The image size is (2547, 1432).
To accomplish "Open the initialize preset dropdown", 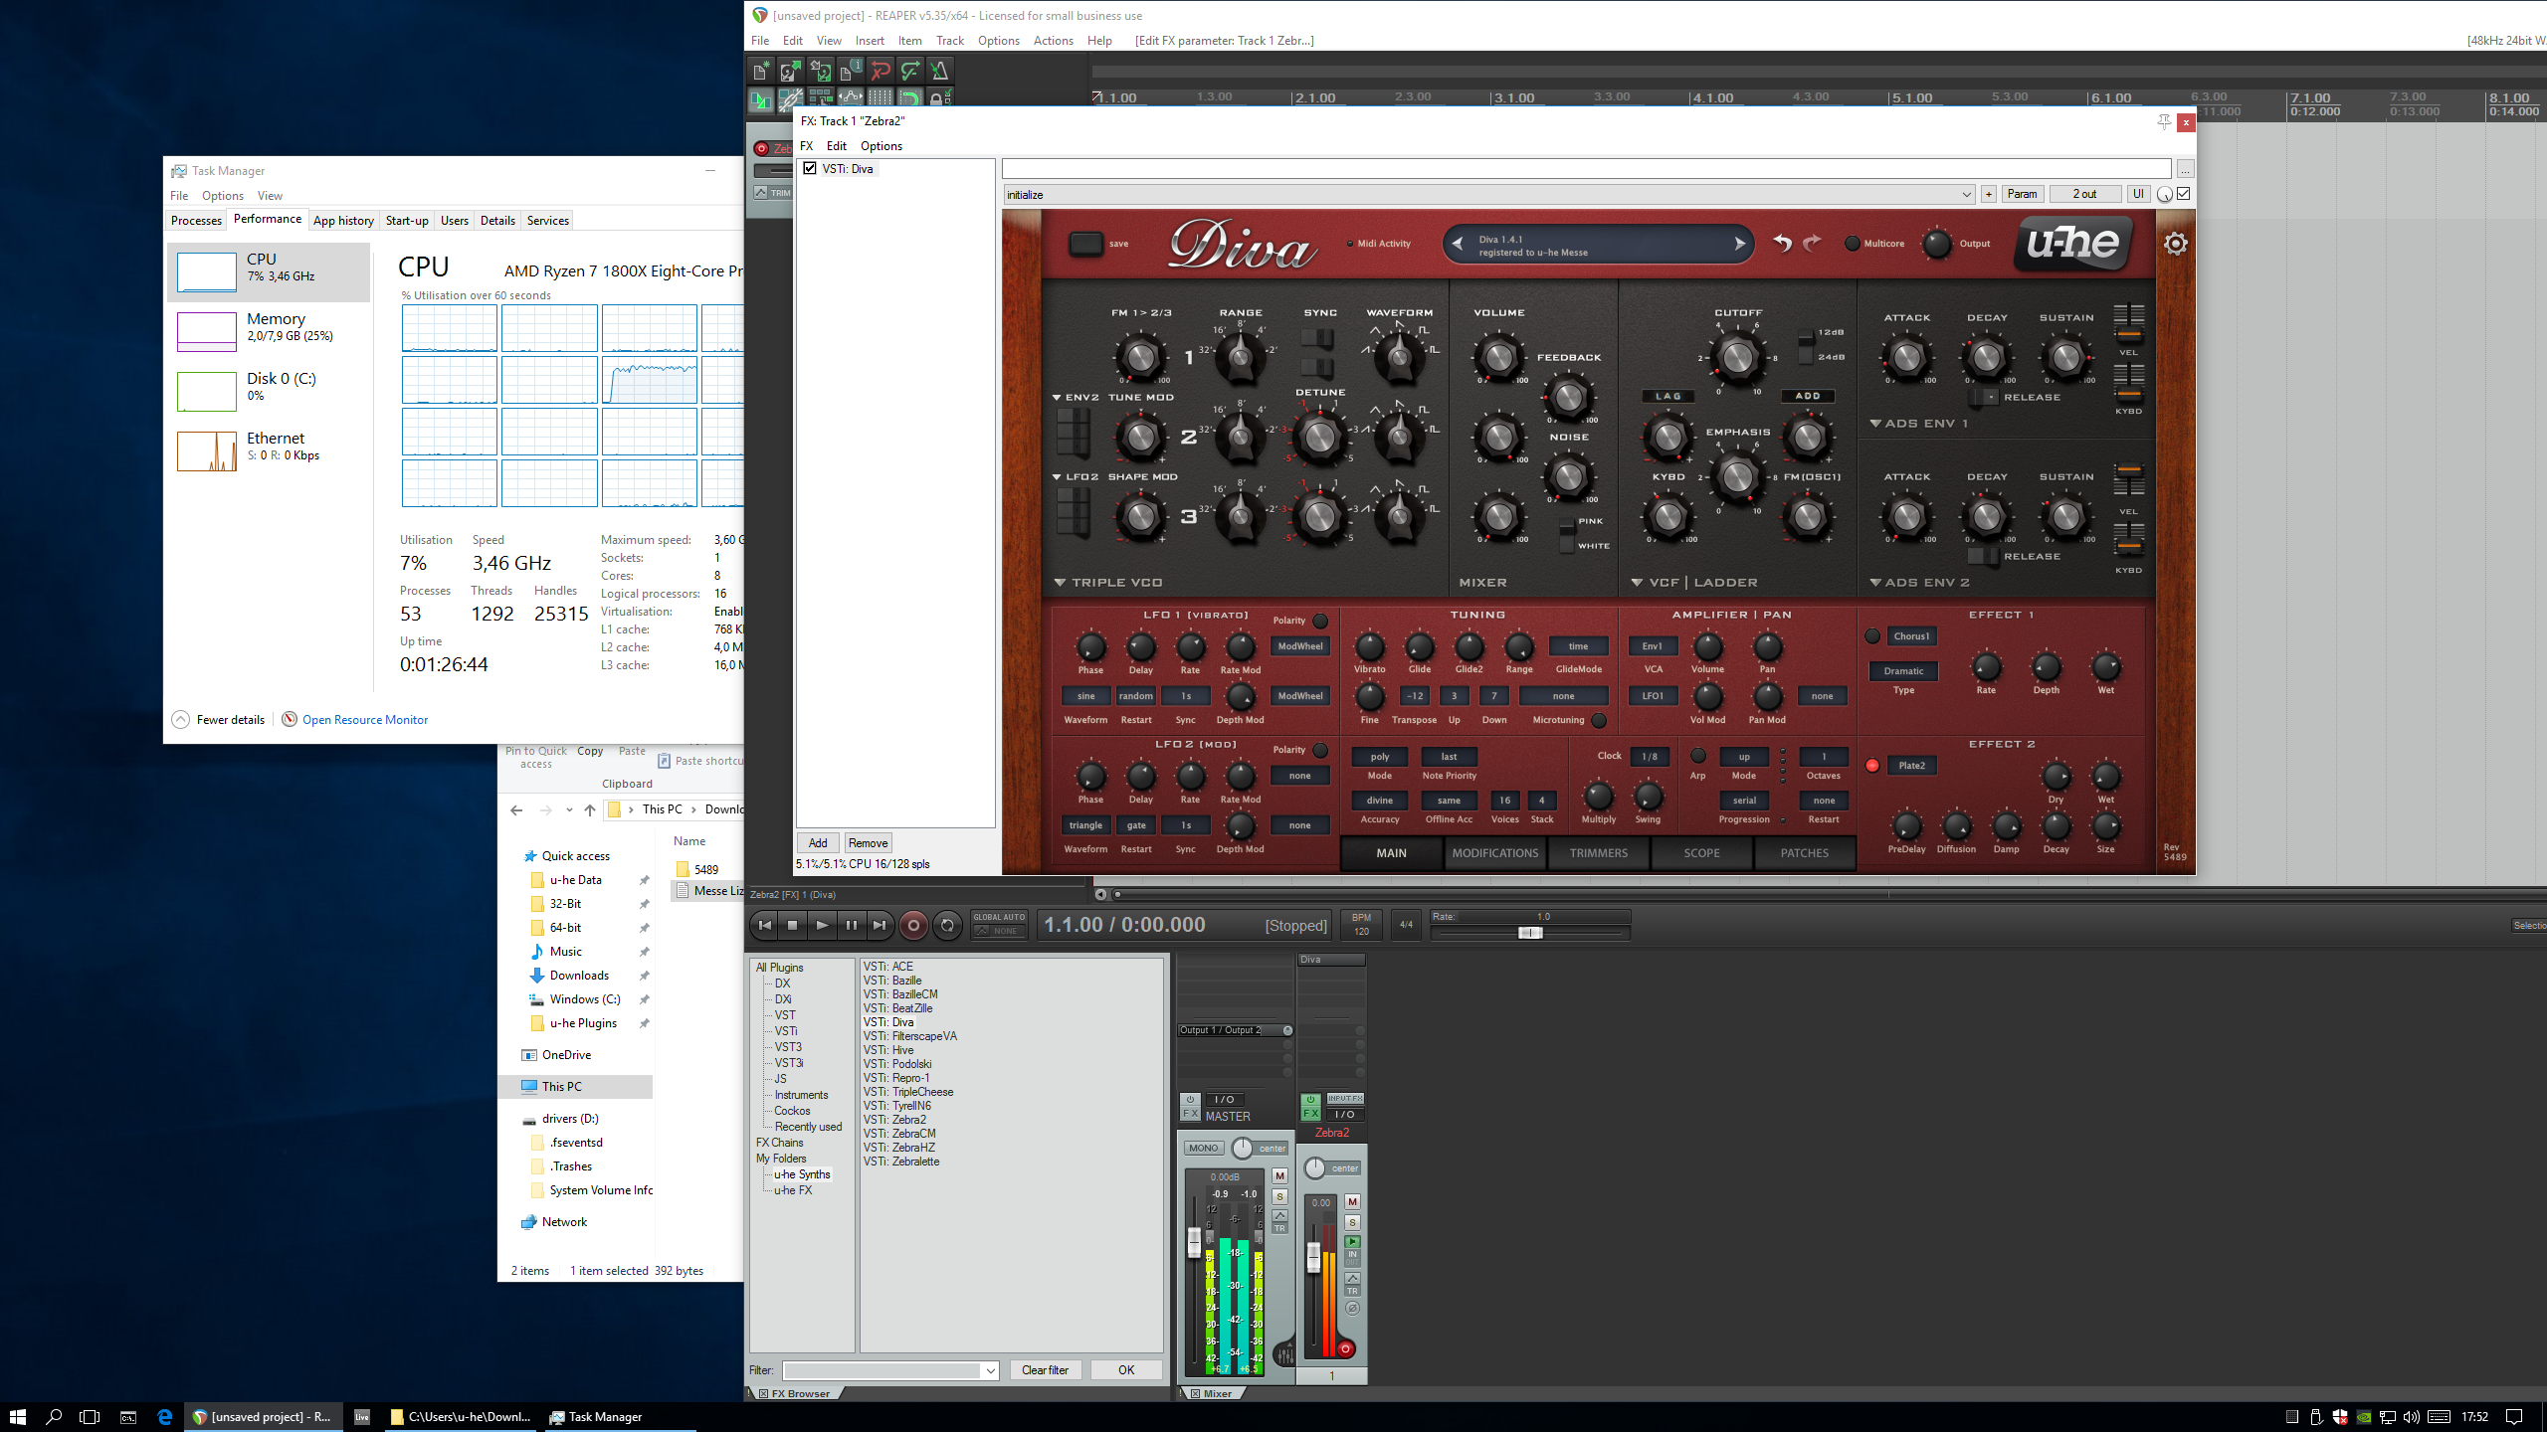I will point(1966,195).
